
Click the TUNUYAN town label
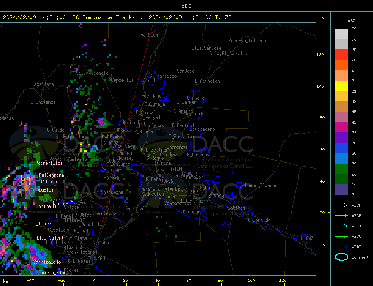tap(96, 258)
